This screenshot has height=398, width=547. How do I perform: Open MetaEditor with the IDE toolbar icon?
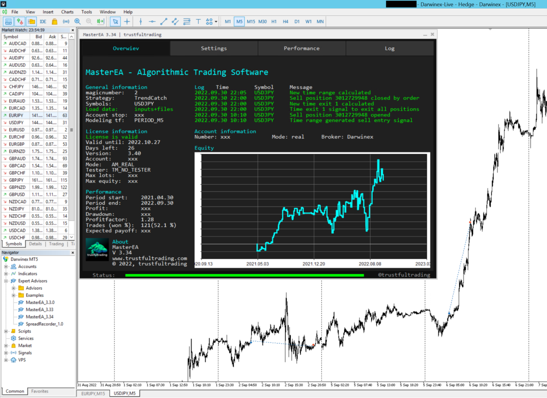[x=44, y=21]
